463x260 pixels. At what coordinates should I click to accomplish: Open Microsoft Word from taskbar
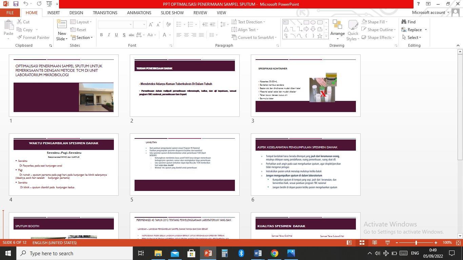pos(258,253)
